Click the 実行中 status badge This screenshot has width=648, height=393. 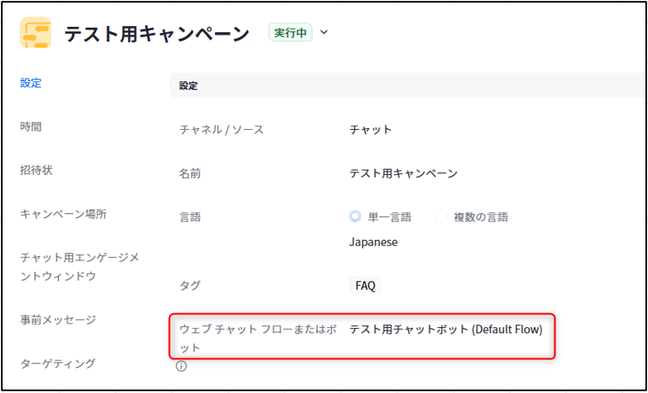[290, 33]
